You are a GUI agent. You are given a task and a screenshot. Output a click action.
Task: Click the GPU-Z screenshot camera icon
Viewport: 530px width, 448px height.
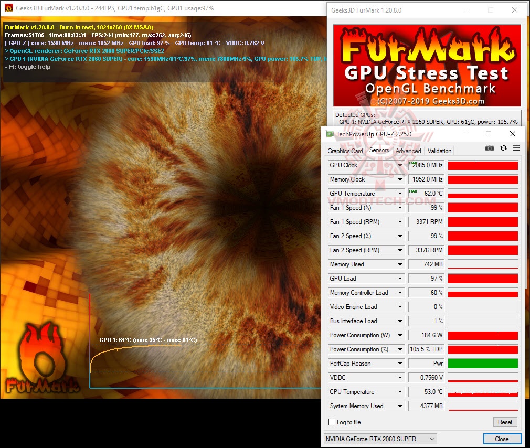(x=489, y=148)
